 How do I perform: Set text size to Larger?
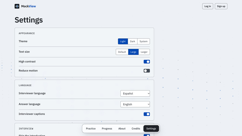tap(144, 52)
